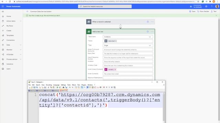Click the Undo icon in the Notepad++ toolbar
The width and height of the screenshot is (220, 123).
tap(57, 87)
